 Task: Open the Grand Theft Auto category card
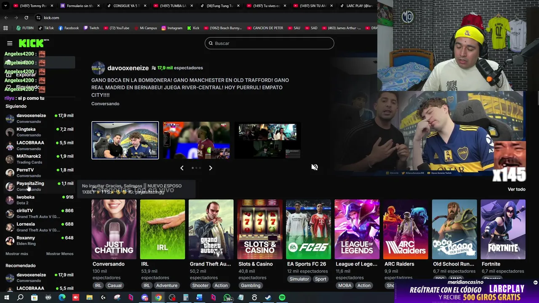[x=211, y=229]
